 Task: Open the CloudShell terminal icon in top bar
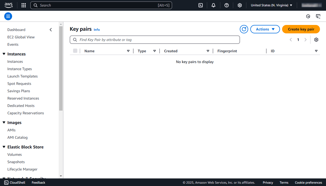tap(201, 5)
